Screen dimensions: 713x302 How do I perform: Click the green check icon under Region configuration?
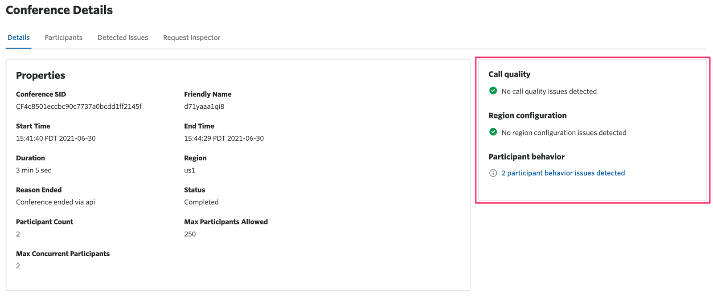[x=493, y=132]
